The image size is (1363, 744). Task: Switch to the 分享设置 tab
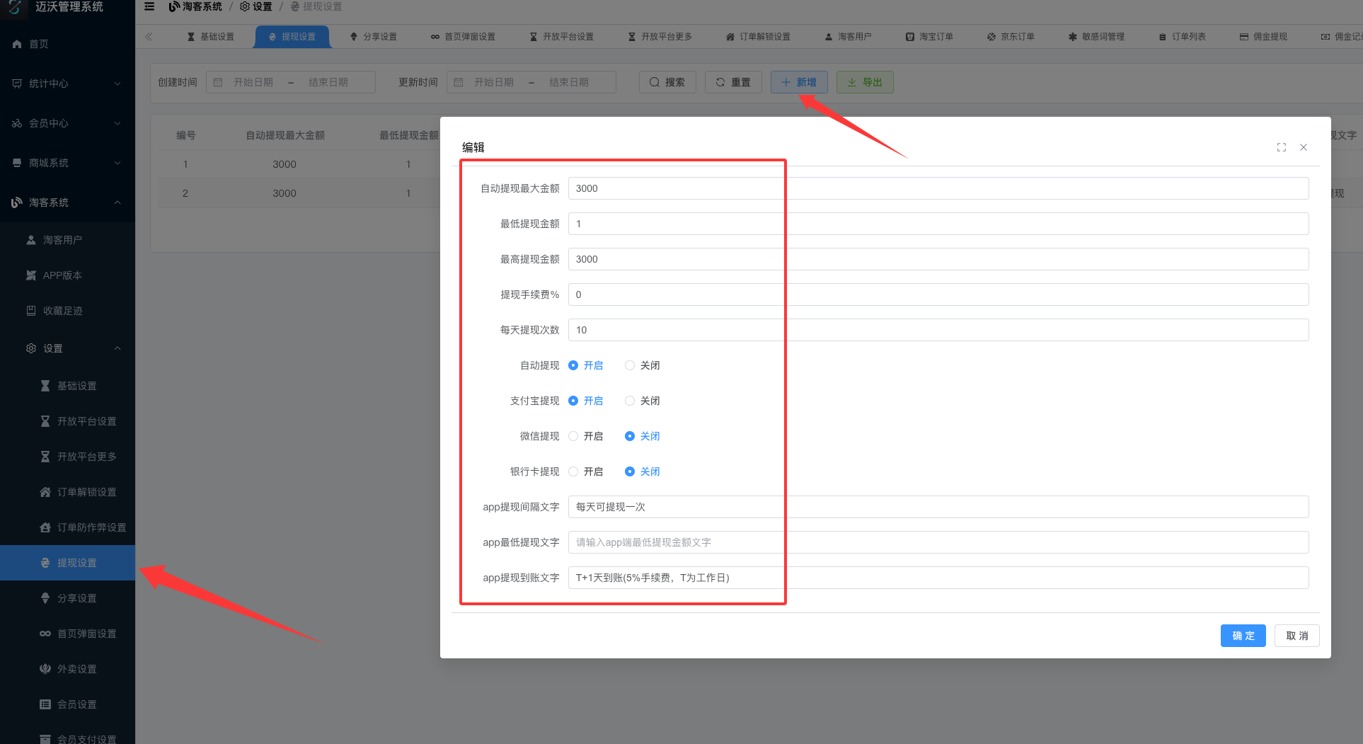point(374,37)
